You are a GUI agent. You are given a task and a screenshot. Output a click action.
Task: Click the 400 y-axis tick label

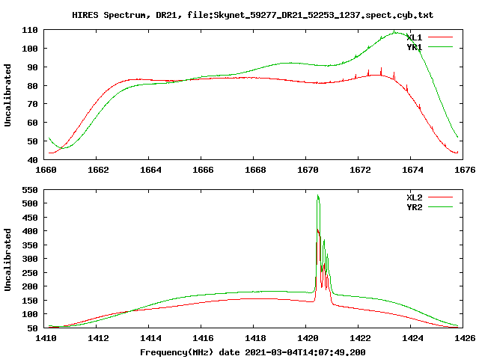coord(30,231)
